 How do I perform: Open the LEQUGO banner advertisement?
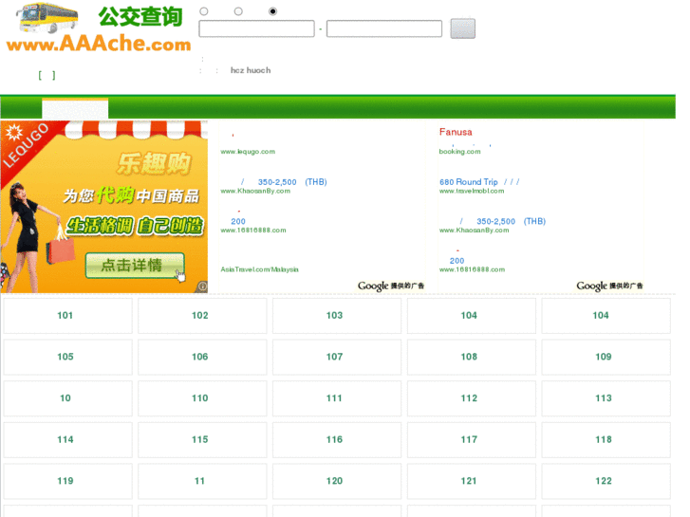[x=103, y=207]
